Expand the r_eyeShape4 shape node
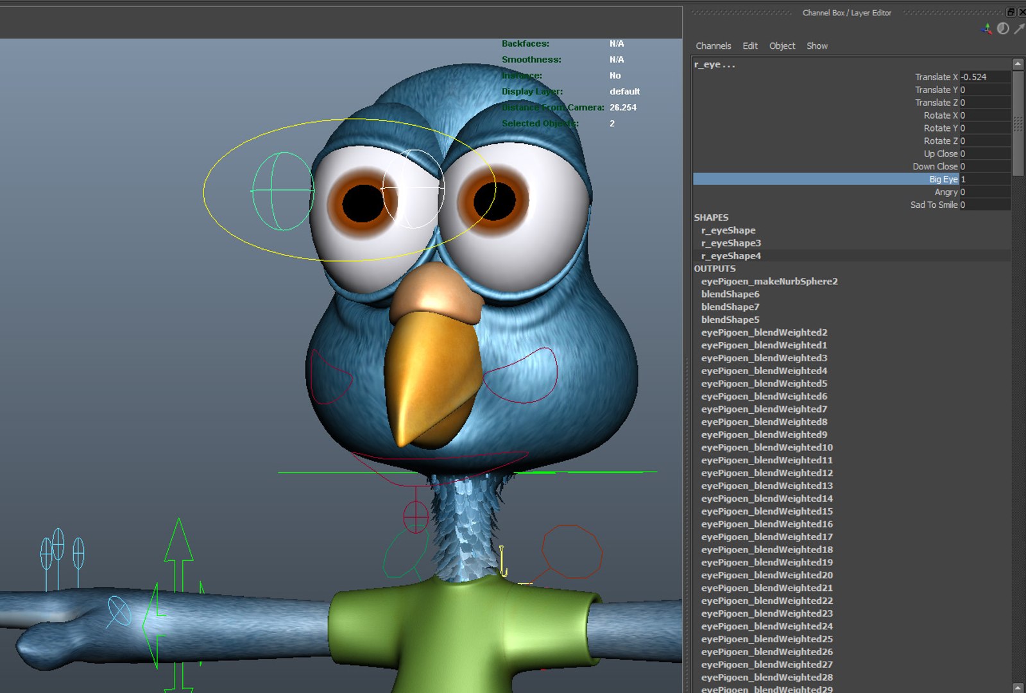This screenshot has height=693, width=1026. tap(731, 256)
